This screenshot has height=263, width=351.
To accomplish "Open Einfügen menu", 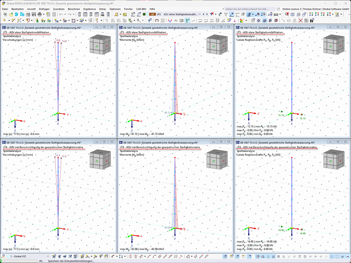I will click(x=44, y=9).
